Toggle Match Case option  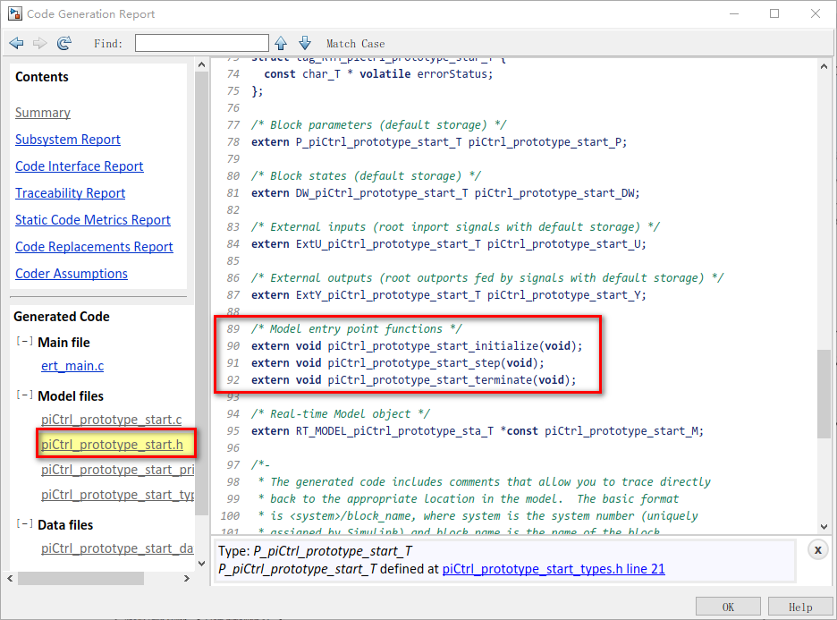pyautogui.click(x=356, y=44)
